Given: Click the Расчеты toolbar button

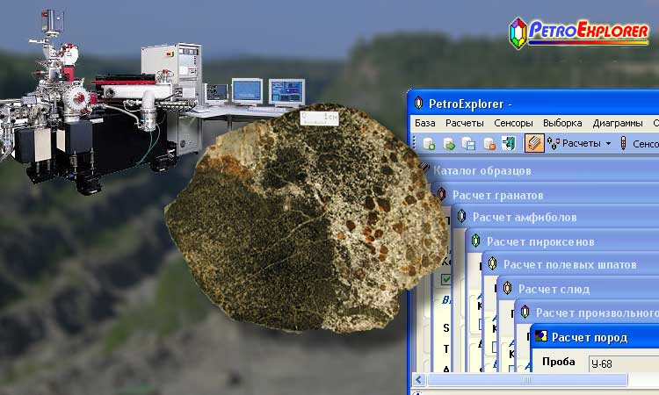Looking at the screenshot, I should coord(574,144).
